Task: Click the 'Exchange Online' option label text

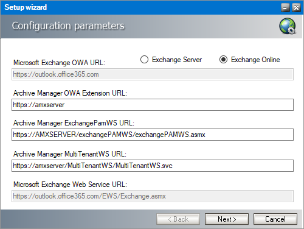Action: [255, 60]
